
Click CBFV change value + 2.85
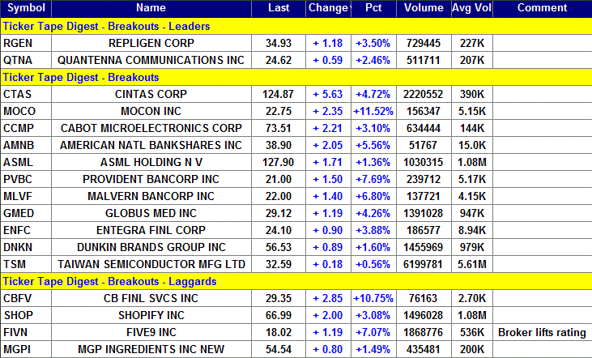[328, 298]
